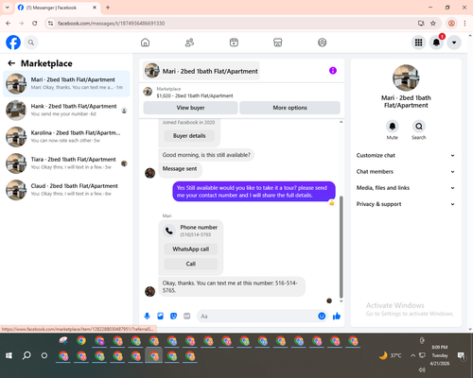Mute this chat with bell icon
The image size is (473, 378).
[393, 127]
